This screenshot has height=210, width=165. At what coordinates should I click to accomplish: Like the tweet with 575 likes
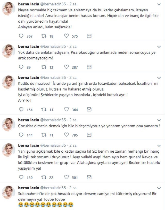(67, 36)
